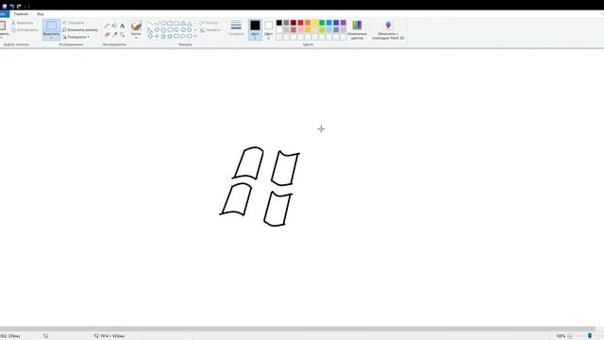Choose the curve shape
This screenshot has height=340, width=604.
(157, 23)
